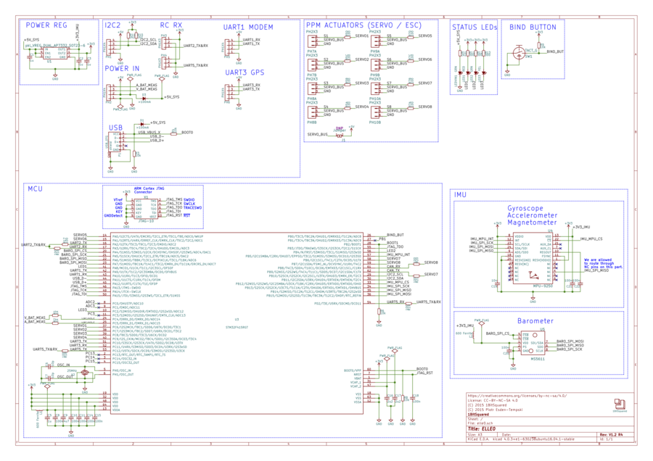Click the BIND BUTTON section title
Viewport: 653px width, 461px height.
click(533, 28)
